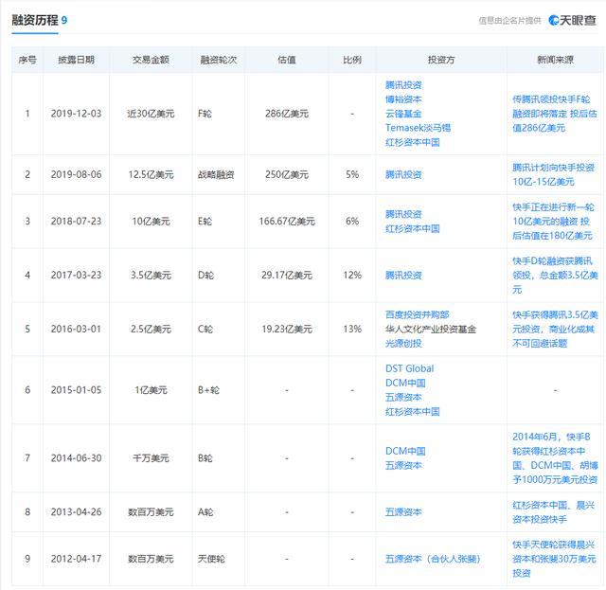Viewport: 606px width, 590px height.
Task: Open 腾讯投资 link in E轮 row
Action: click(x=403, y=214)
